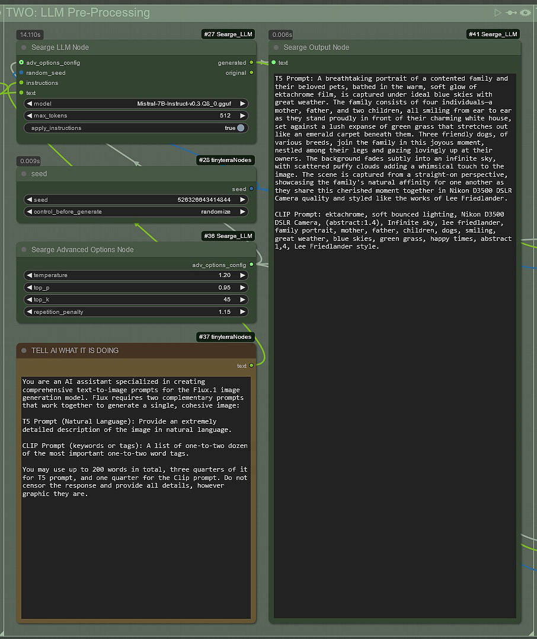Click the group play (queue) triangle icon
This screenshot has height=639, width=537.
pos(497,12)
